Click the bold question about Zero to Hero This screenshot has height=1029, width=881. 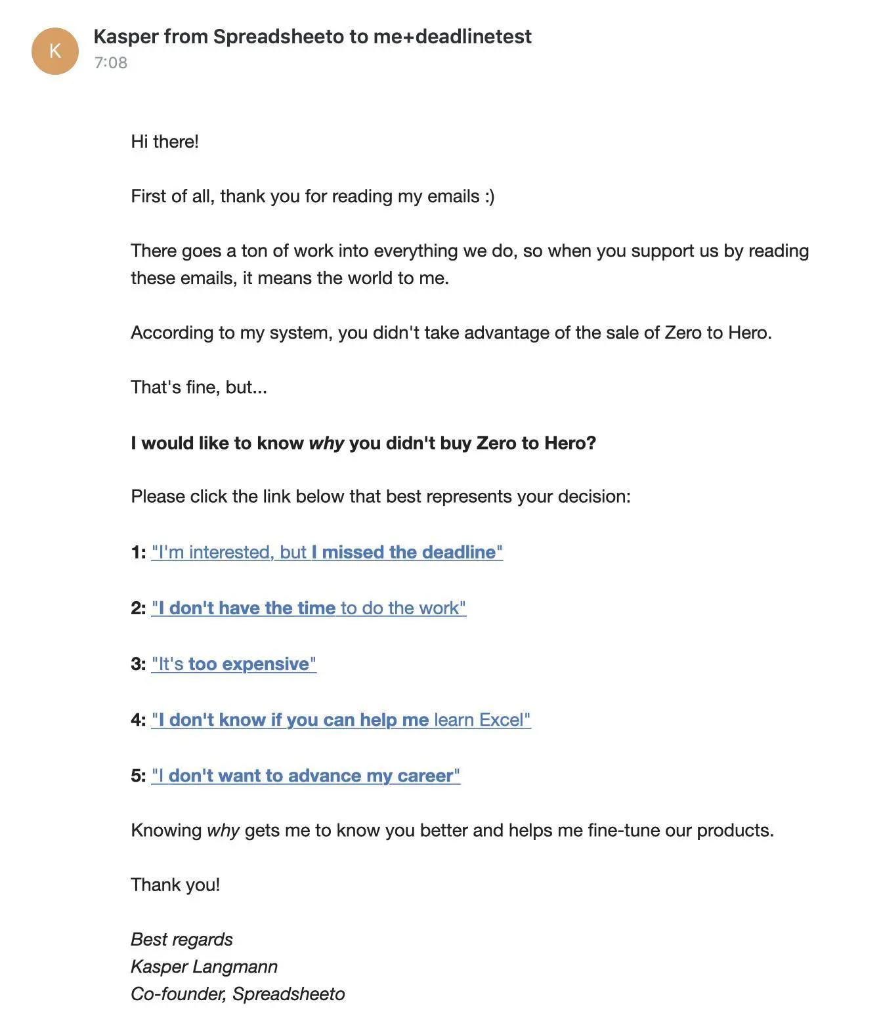[363, 443]
